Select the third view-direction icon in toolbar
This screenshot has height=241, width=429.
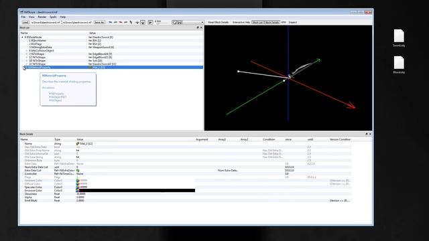121,22
